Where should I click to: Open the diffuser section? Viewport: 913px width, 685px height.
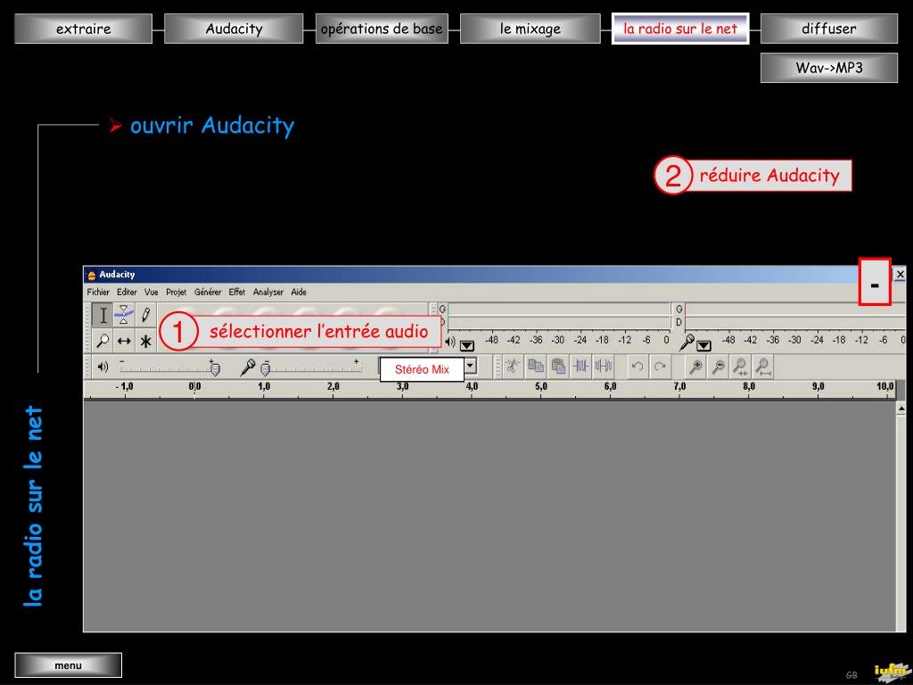[x=828, y=29]
